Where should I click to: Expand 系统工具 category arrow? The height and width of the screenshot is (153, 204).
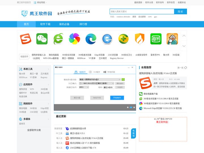[x=48, y=69]
